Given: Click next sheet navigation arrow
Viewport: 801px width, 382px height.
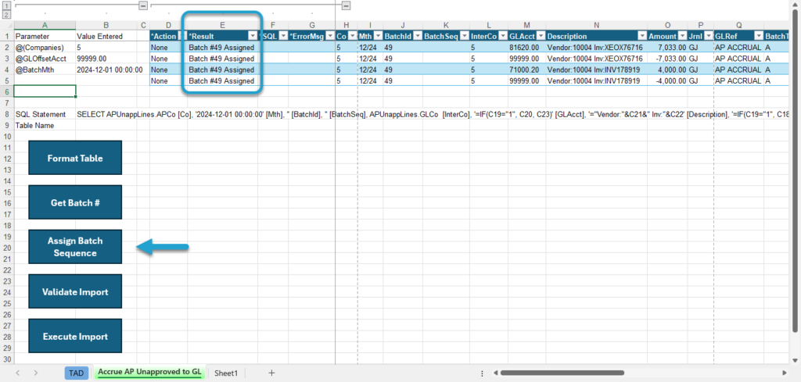Looking at the screenshot, I should [36, 373].
